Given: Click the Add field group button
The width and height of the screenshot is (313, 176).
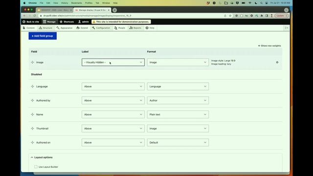Looking at the screenshot, I should [43, 36].
